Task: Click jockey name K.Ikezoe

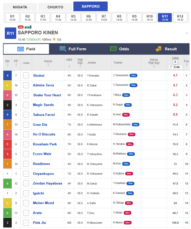Action: (x=92, y=144)
